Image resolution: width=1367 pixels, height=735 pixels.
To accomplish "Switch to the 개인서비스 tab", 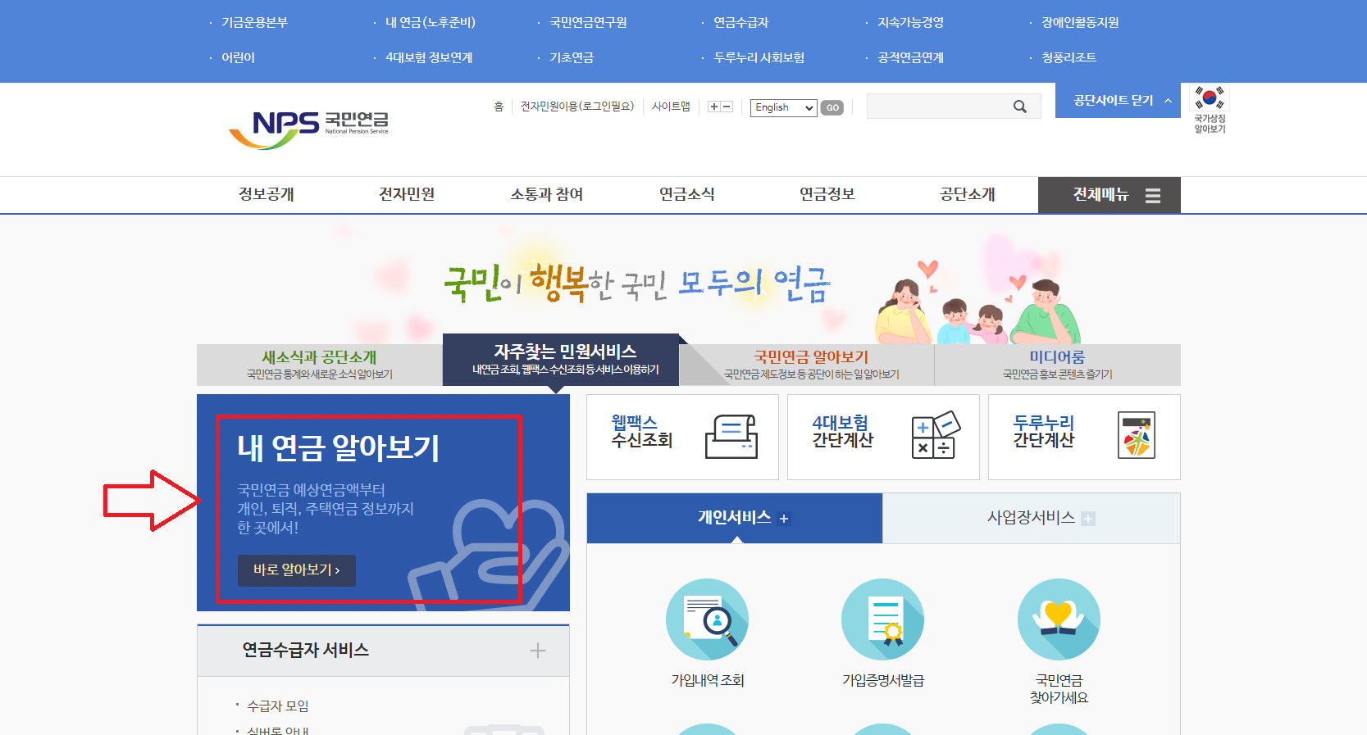I will tap(735, 518).
